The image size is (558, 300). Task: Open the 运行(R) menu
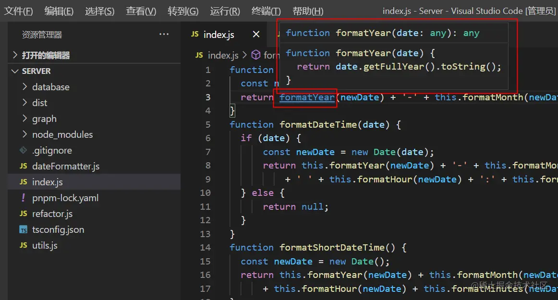(x=225, y=11)
